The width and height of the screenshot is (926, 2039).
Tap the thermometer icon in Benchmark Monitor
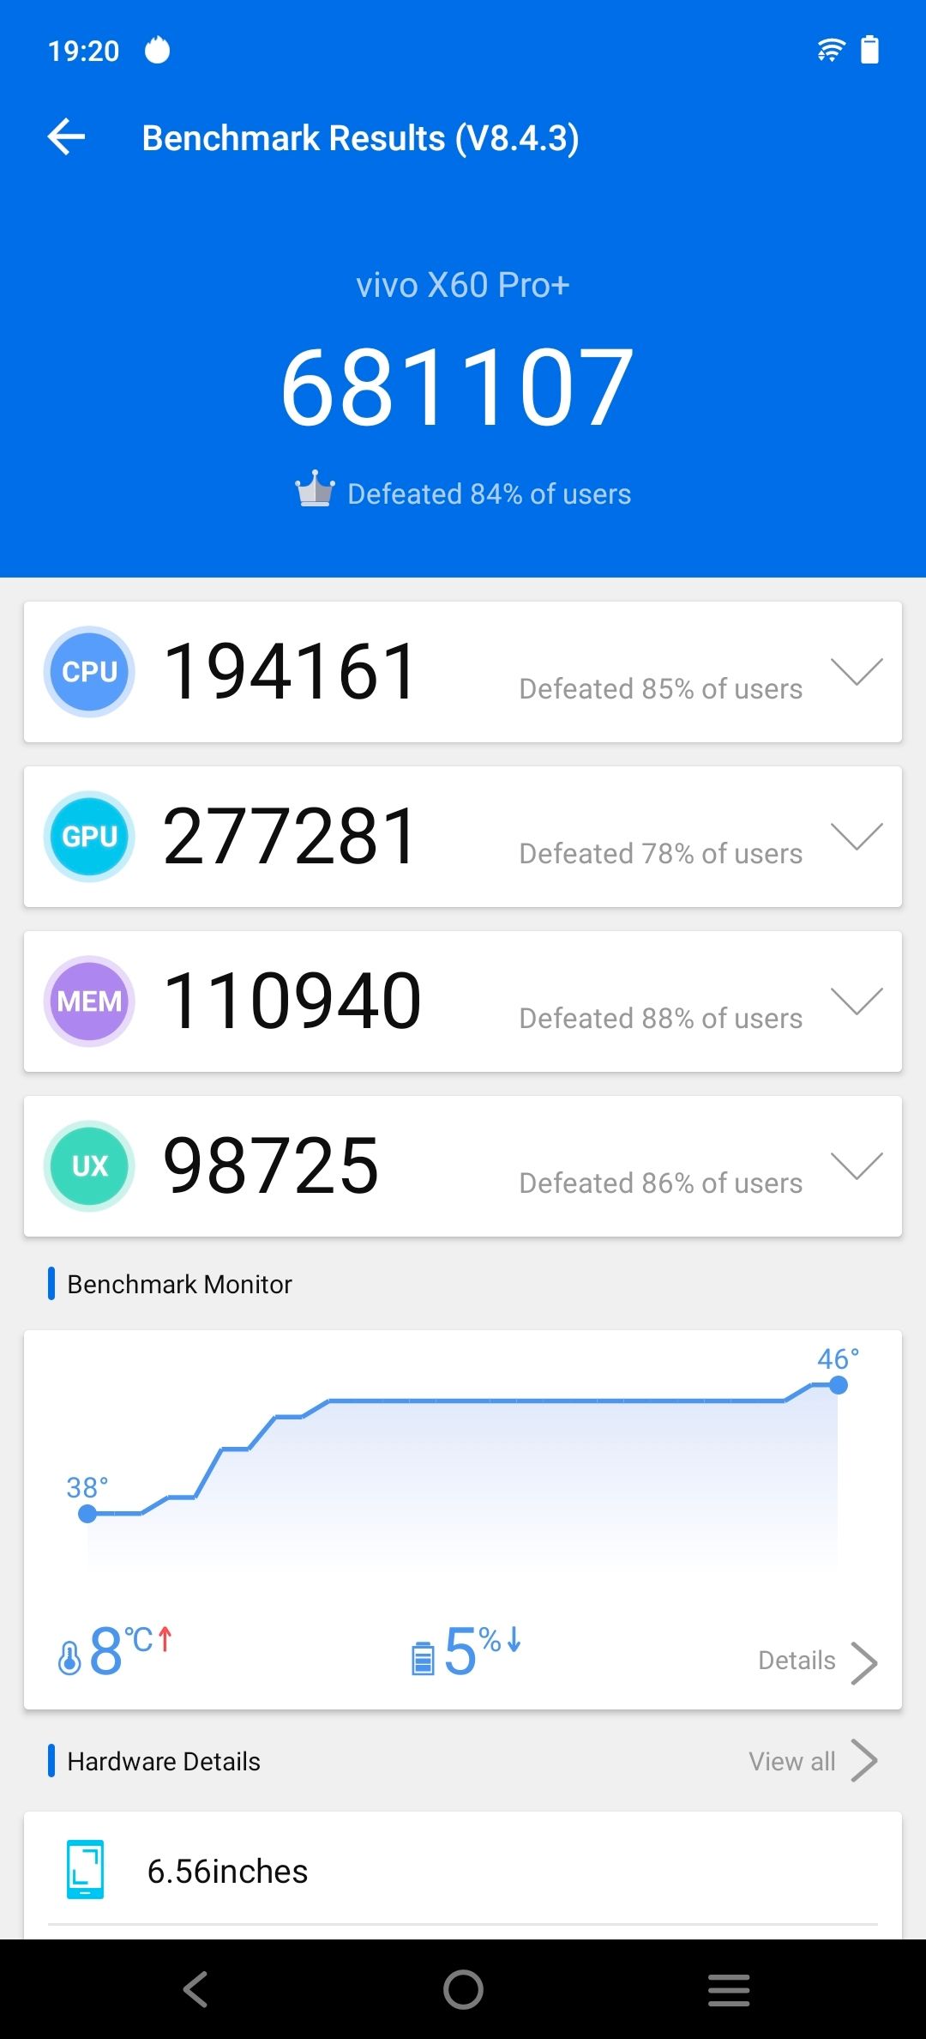69,1657
